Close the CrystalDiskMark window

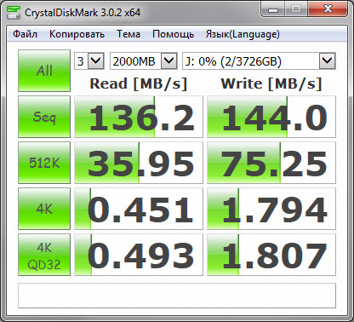[328, 9]
